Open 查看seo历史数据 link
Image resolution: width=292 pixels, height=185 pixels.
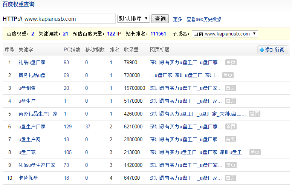(x=204, y=19)
